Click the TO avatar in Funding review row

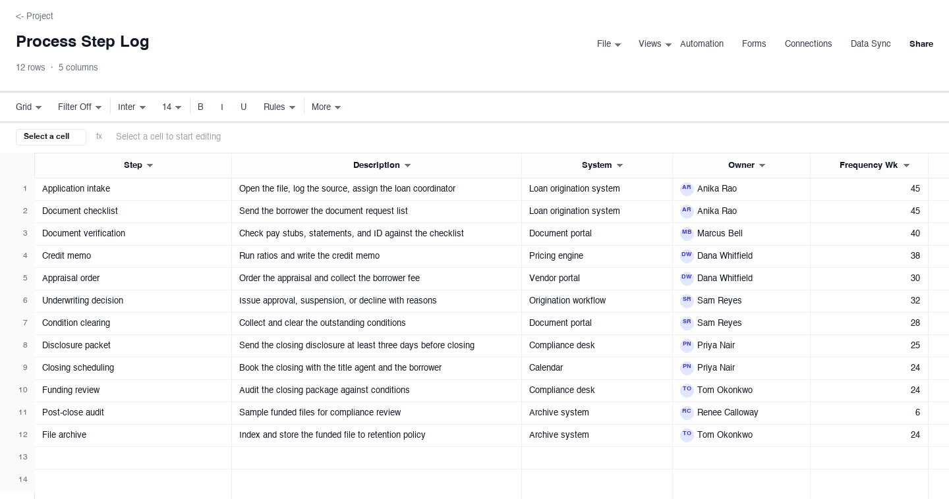coord(687,390)
